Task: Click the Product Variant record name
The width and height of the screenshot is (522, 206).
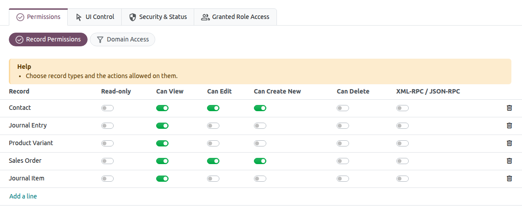Action: [x=31, y=143]
